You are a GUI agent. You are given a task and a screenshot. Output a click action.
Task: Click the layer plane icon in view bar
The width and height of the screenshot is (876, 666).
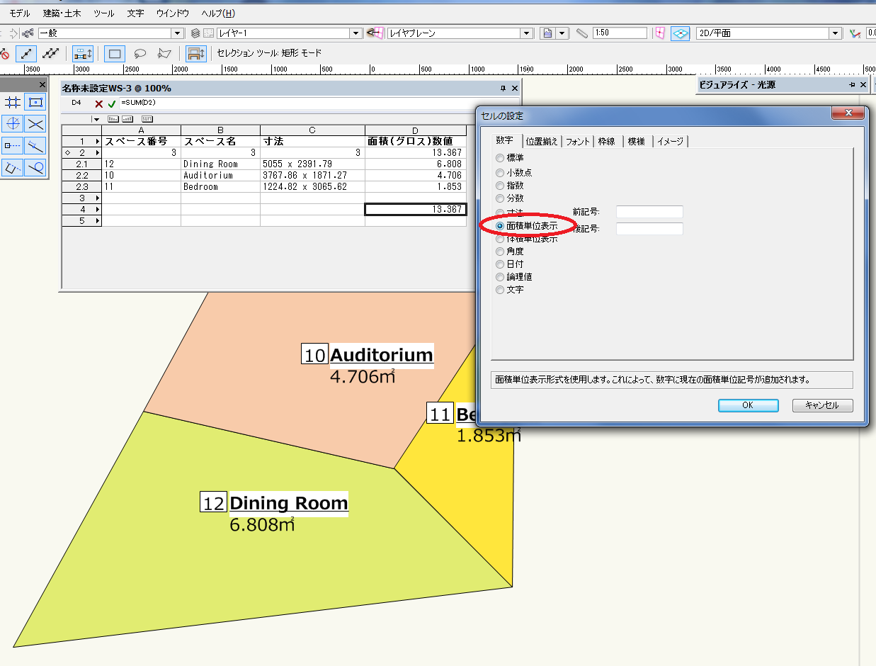[x=375, y=33]
